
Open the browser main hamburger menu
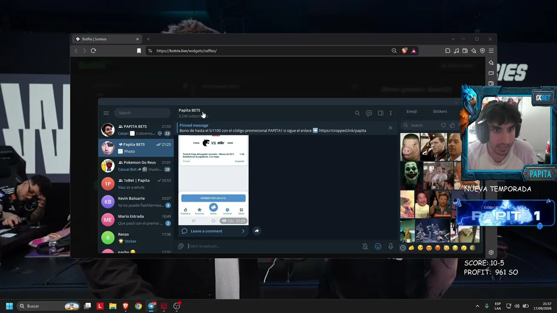[x=491, y=51]
